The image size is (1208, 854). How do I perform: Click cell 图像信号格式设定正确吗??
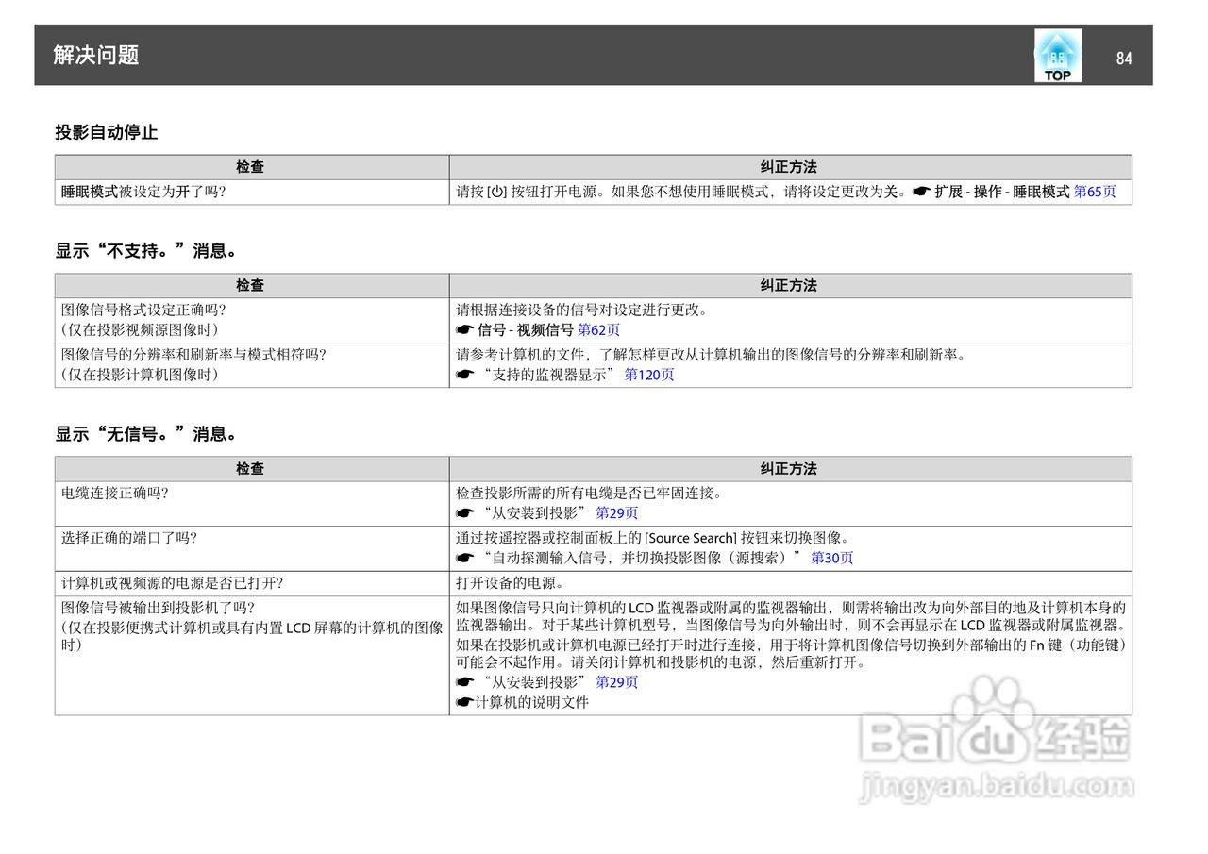(x=252, y=320)
